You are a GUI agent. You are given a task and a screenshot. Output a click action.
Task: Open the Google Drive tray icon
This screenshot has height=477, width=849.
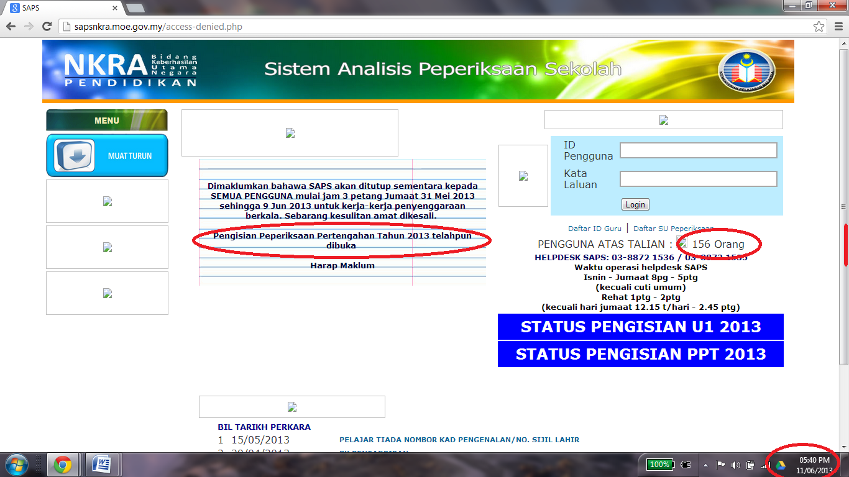782,464
